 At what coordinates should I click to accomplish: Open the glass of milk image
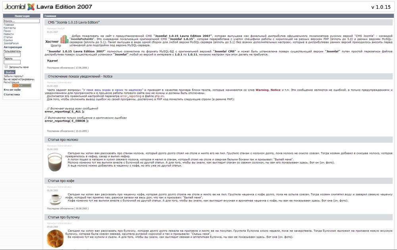pos(55,162)
